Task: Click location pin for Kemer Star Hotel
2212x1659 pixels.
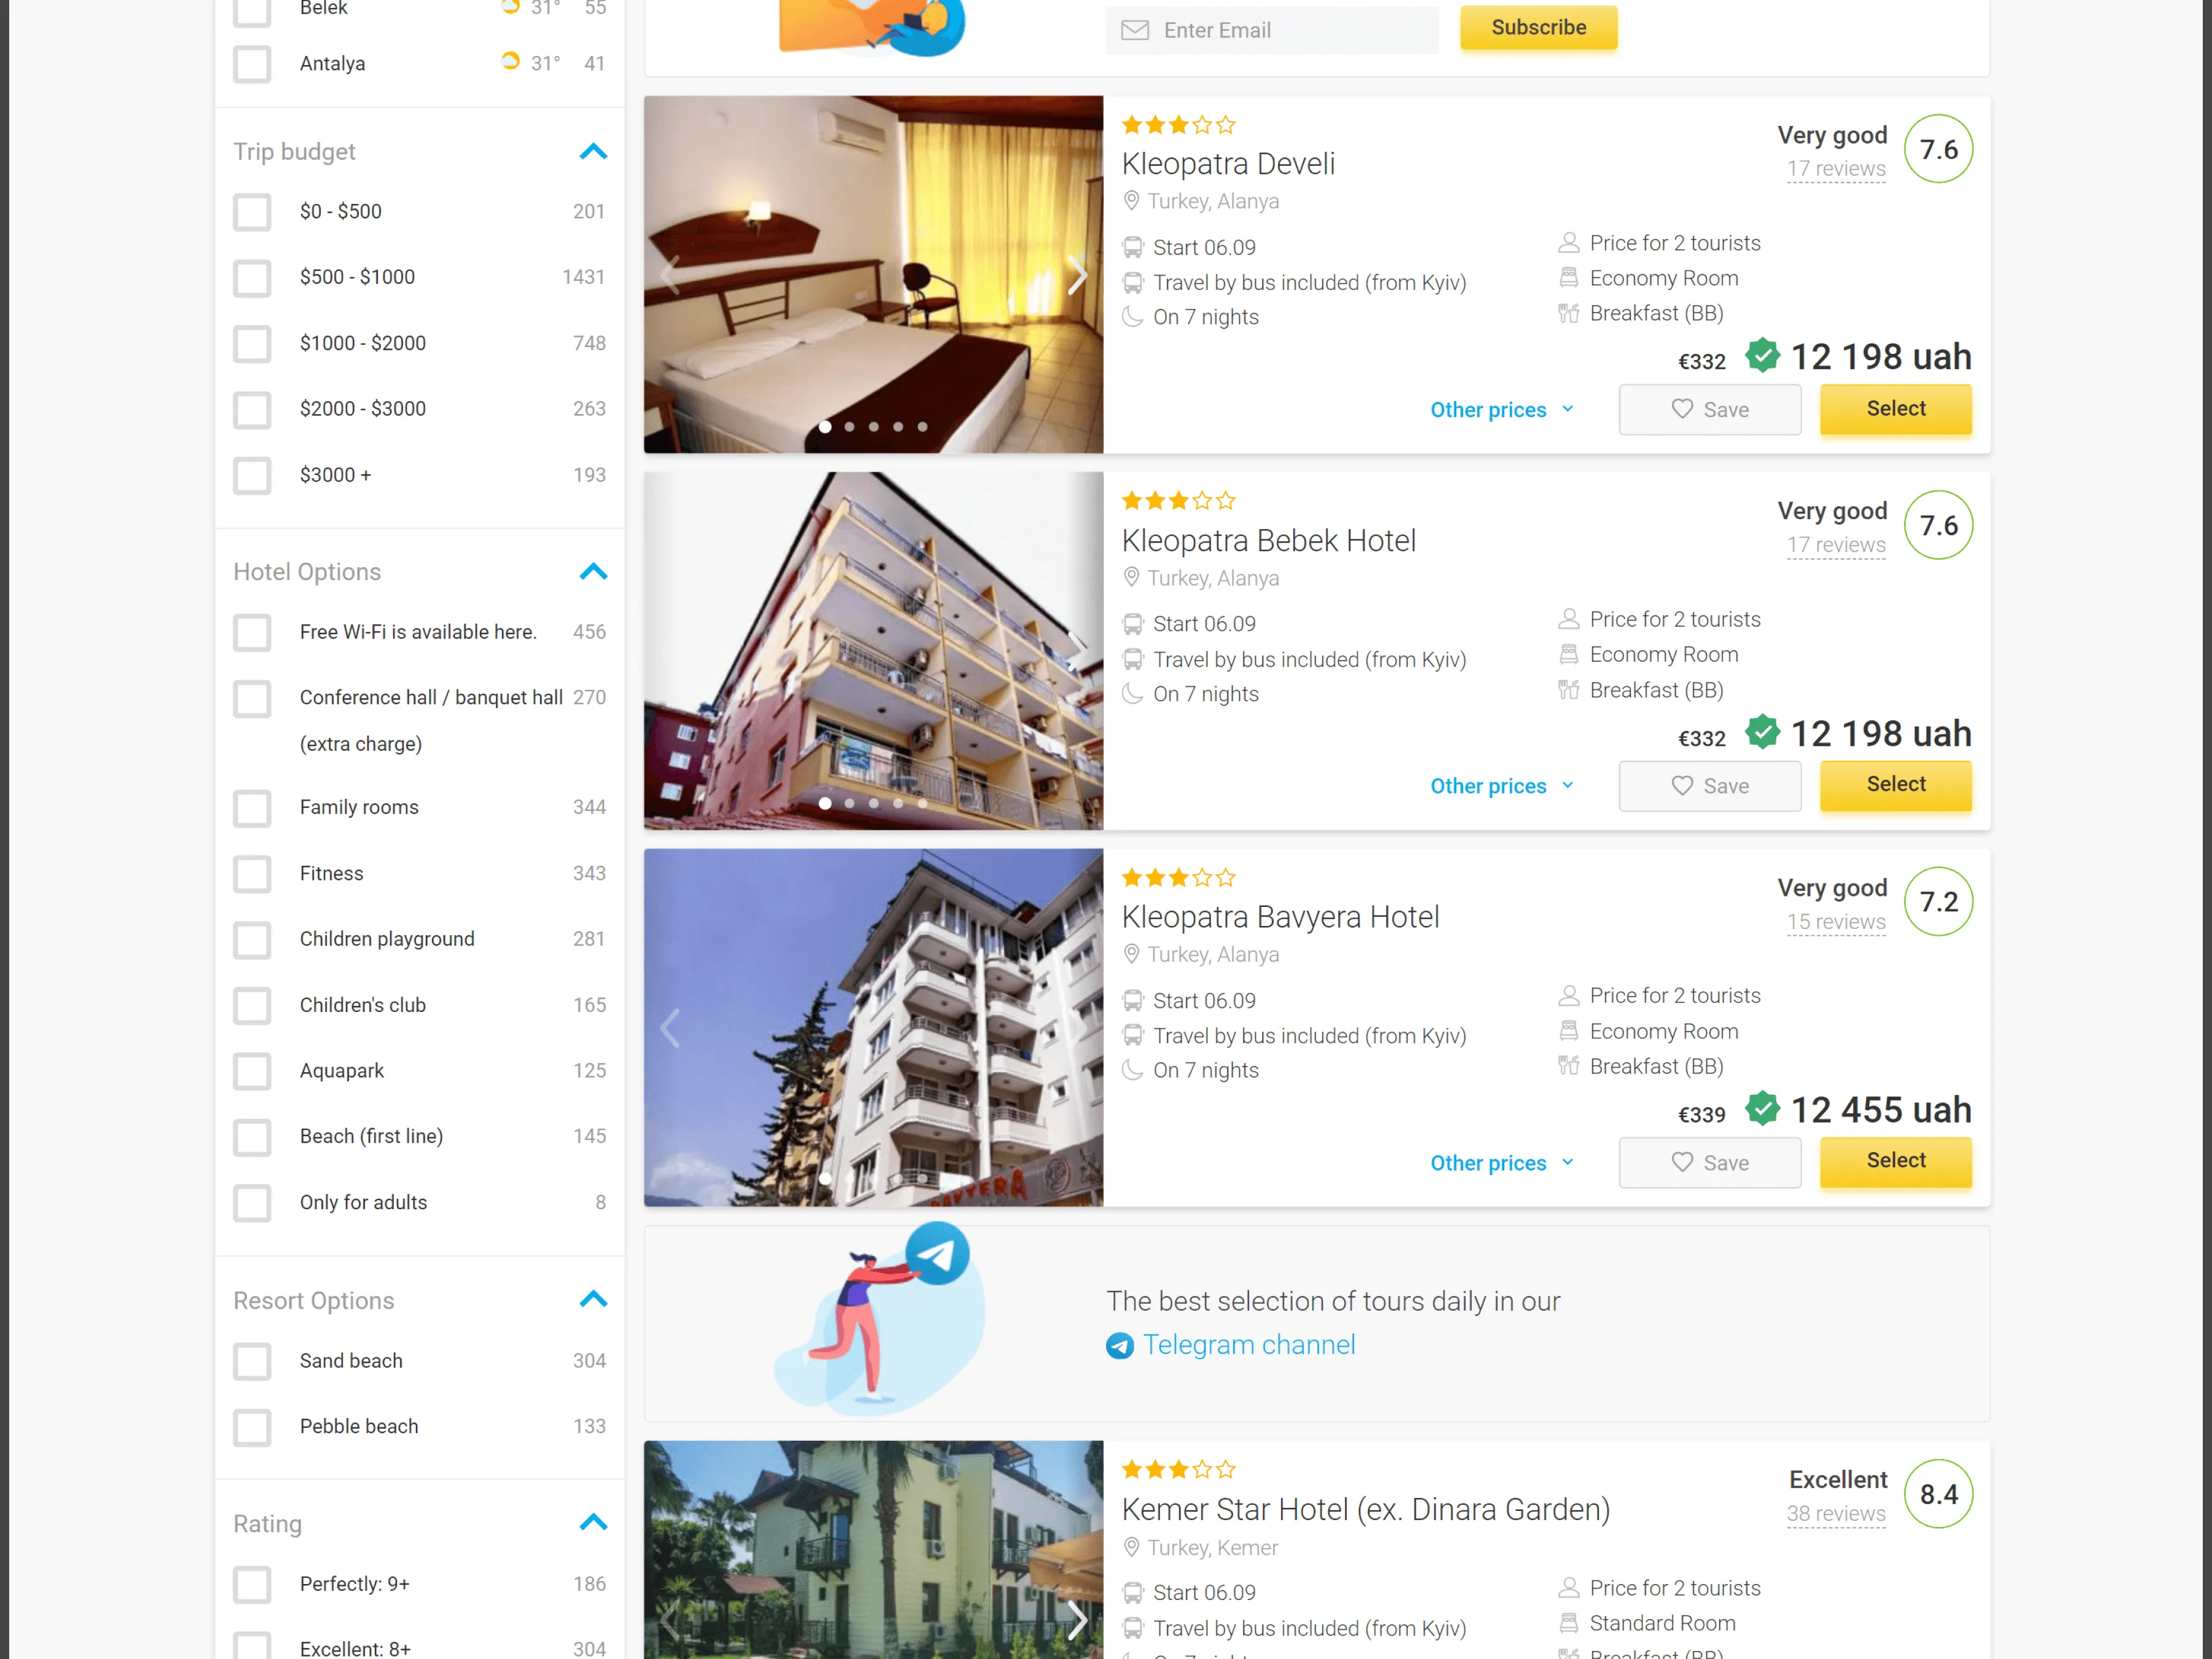Action: 1131,1547
